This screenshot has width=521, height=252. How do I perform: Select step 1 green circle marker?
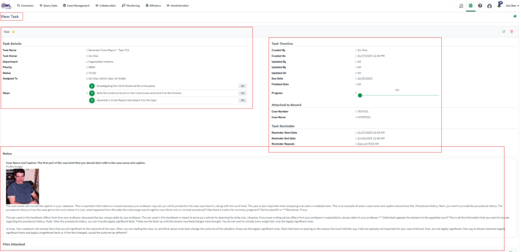(x=92, y=86)
